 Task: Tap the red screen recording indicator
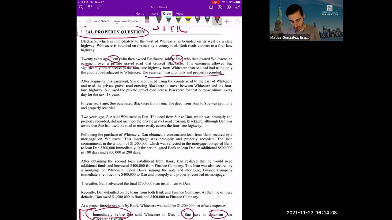(x=215, y=2)
